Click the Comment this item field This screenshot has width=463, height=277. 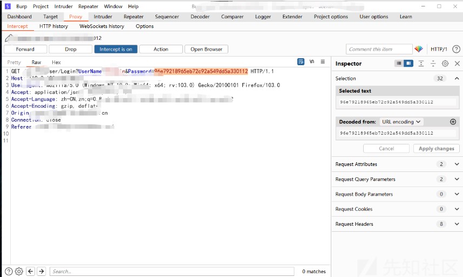(379, 49)
